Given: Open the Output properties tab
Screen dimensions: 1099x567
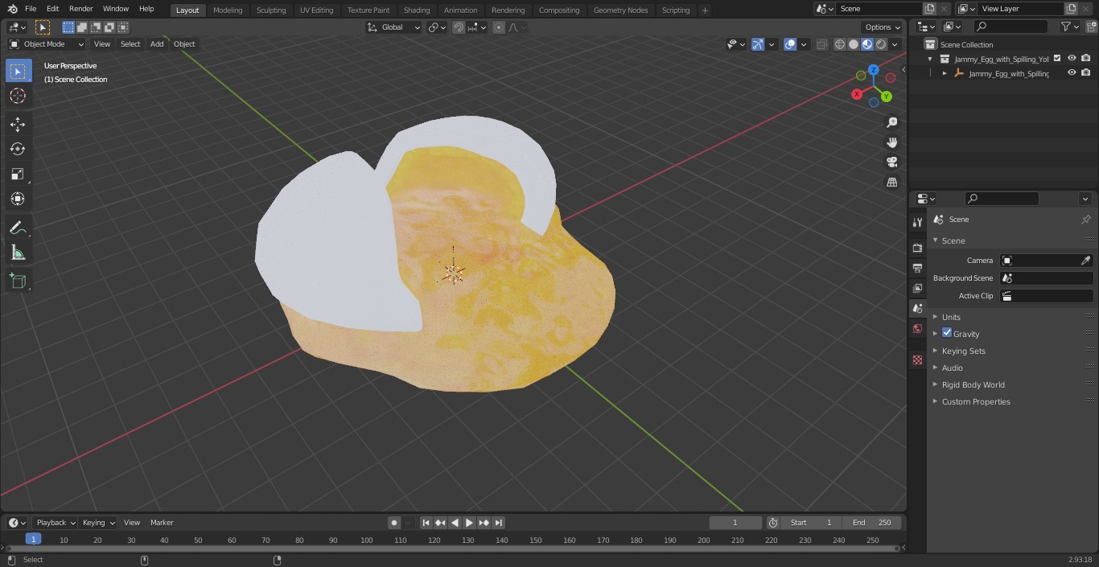Looking at the screenshot, I should coord(917,268).
